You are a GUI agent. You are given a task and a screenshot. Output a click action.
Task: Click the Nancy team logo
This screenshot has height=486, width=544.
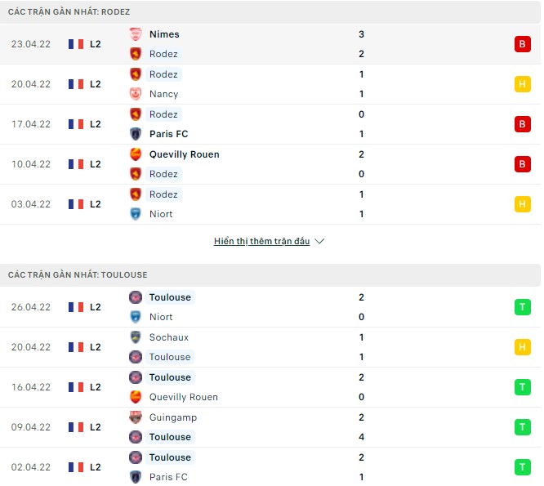click(x=136, y=94)
